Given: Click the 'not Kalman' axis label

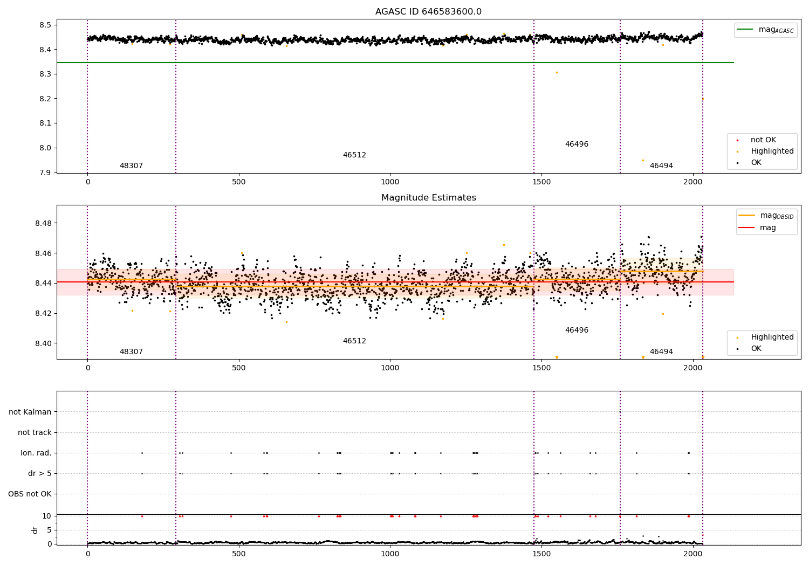Looking at the screenshot, I should [x=30, y=412].
